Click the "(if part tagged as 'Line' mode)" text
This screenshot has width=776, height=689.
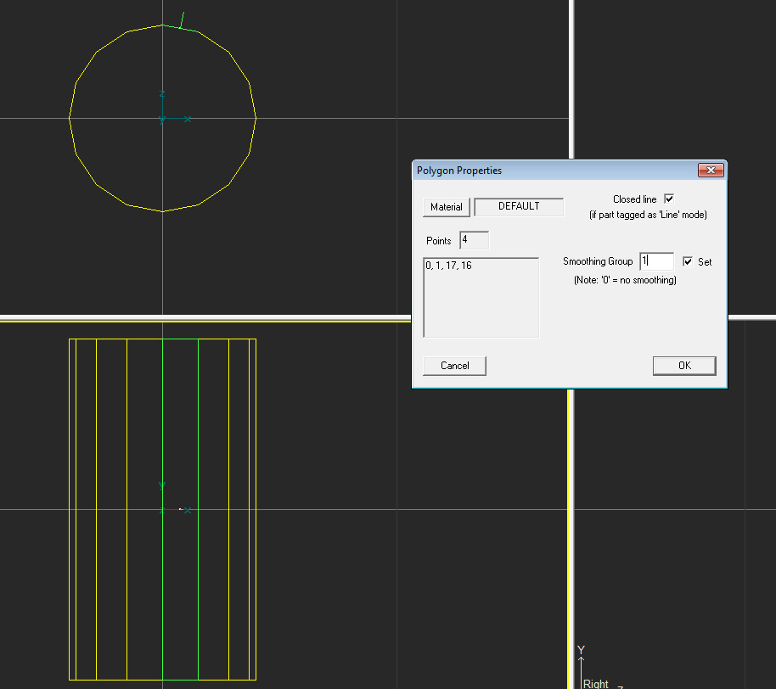648,215
